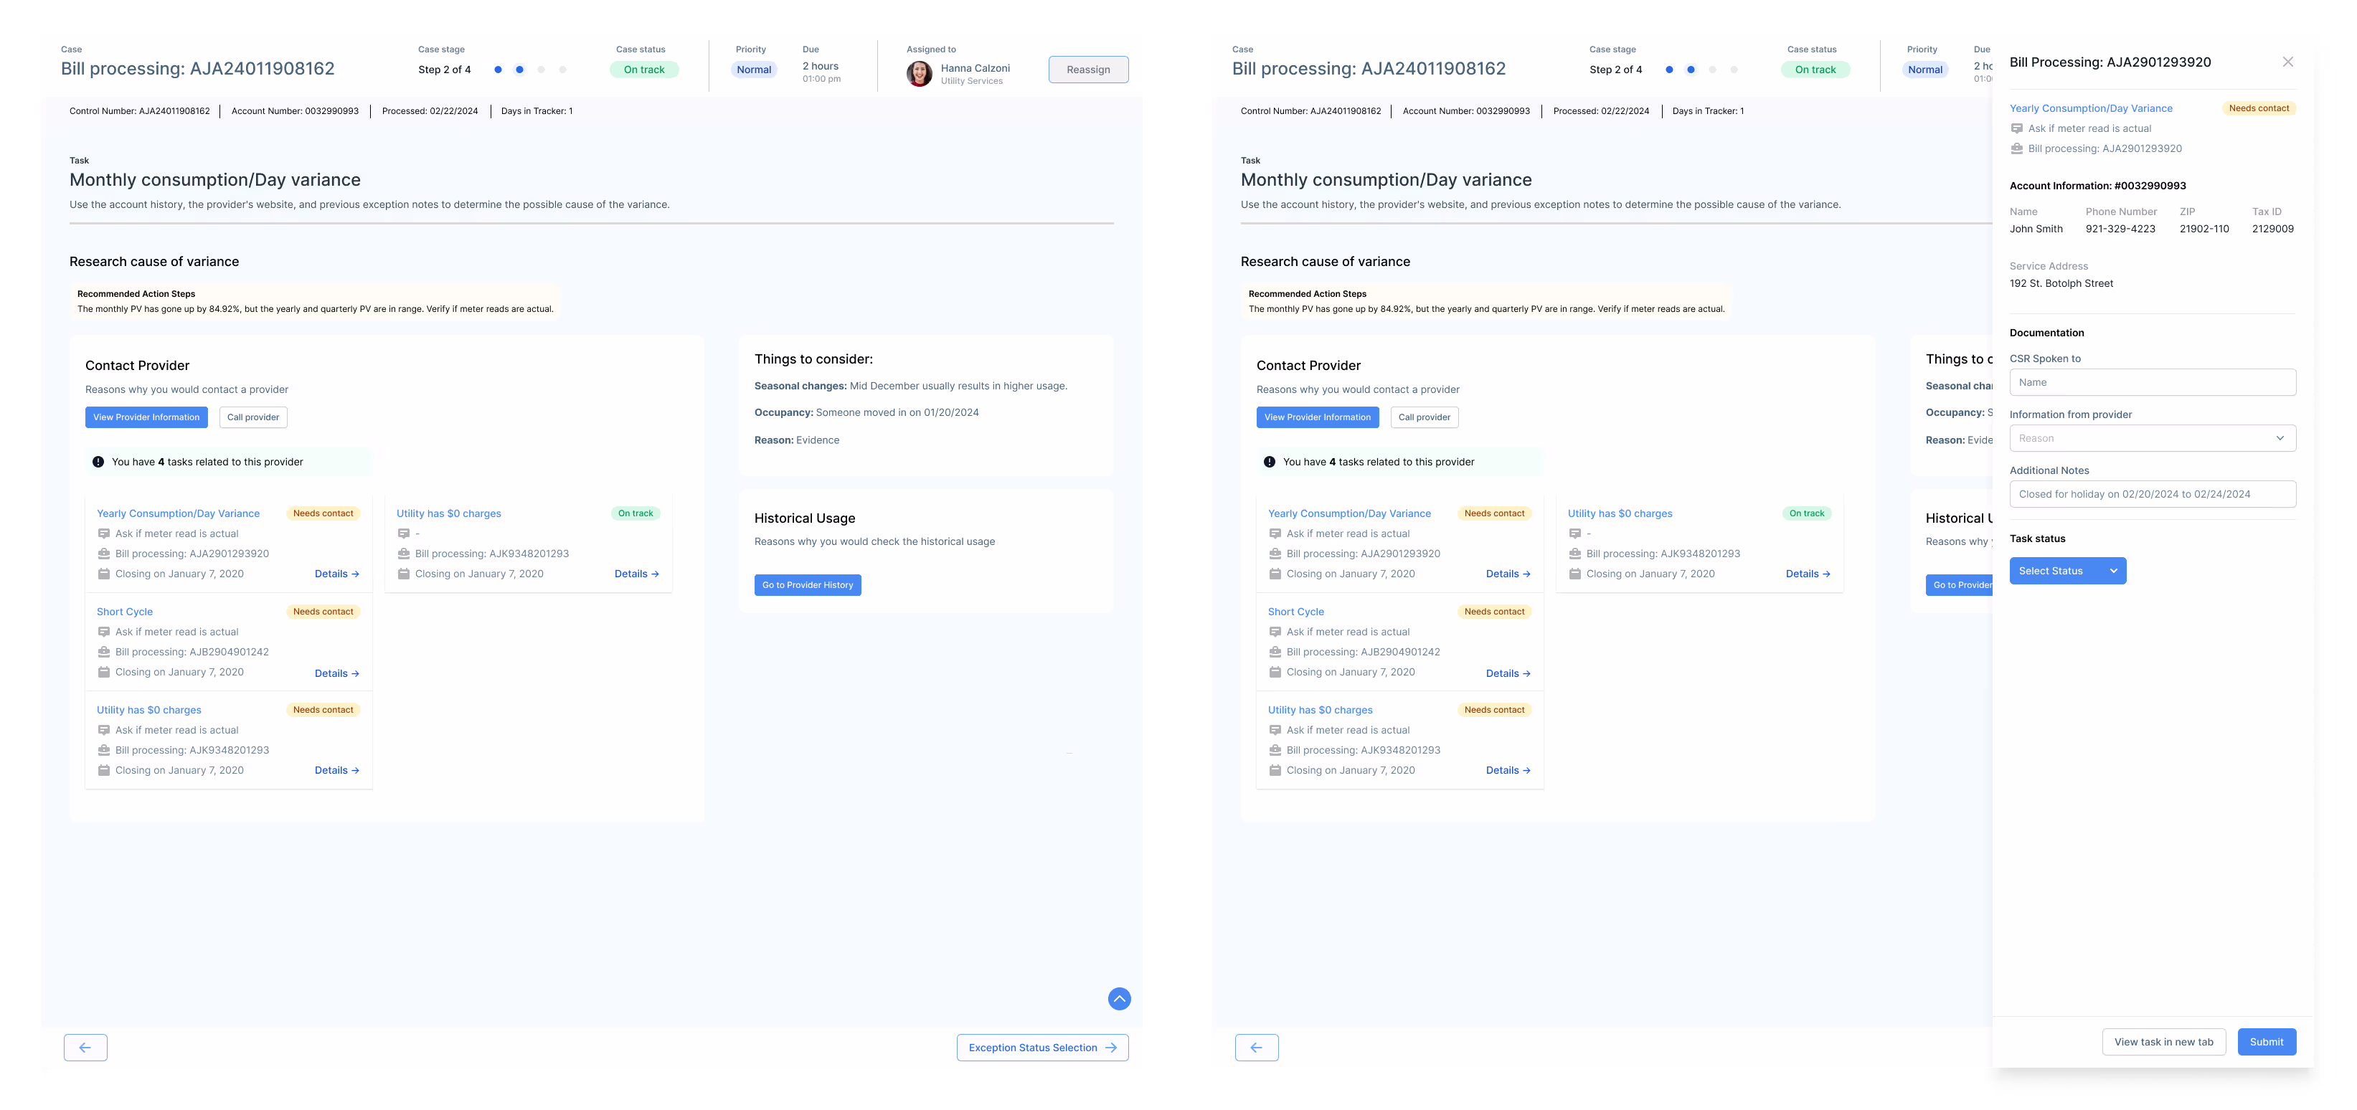Click back arrow button in left screen footer
Image resolution: width=2357 pixels, height=1110 pixels.
coord(85,1048)
